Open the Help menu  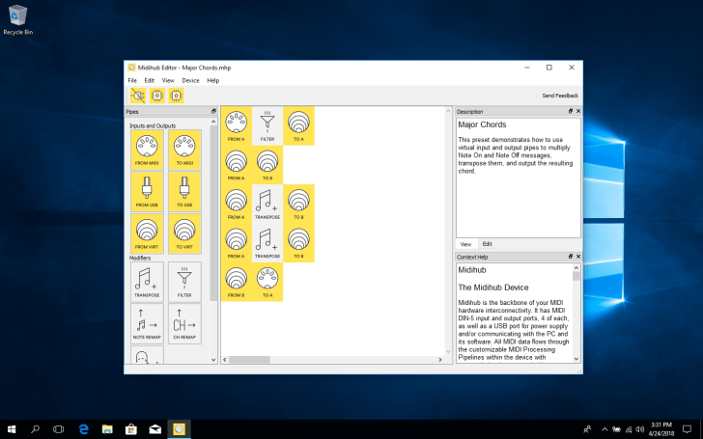[213, 81]
